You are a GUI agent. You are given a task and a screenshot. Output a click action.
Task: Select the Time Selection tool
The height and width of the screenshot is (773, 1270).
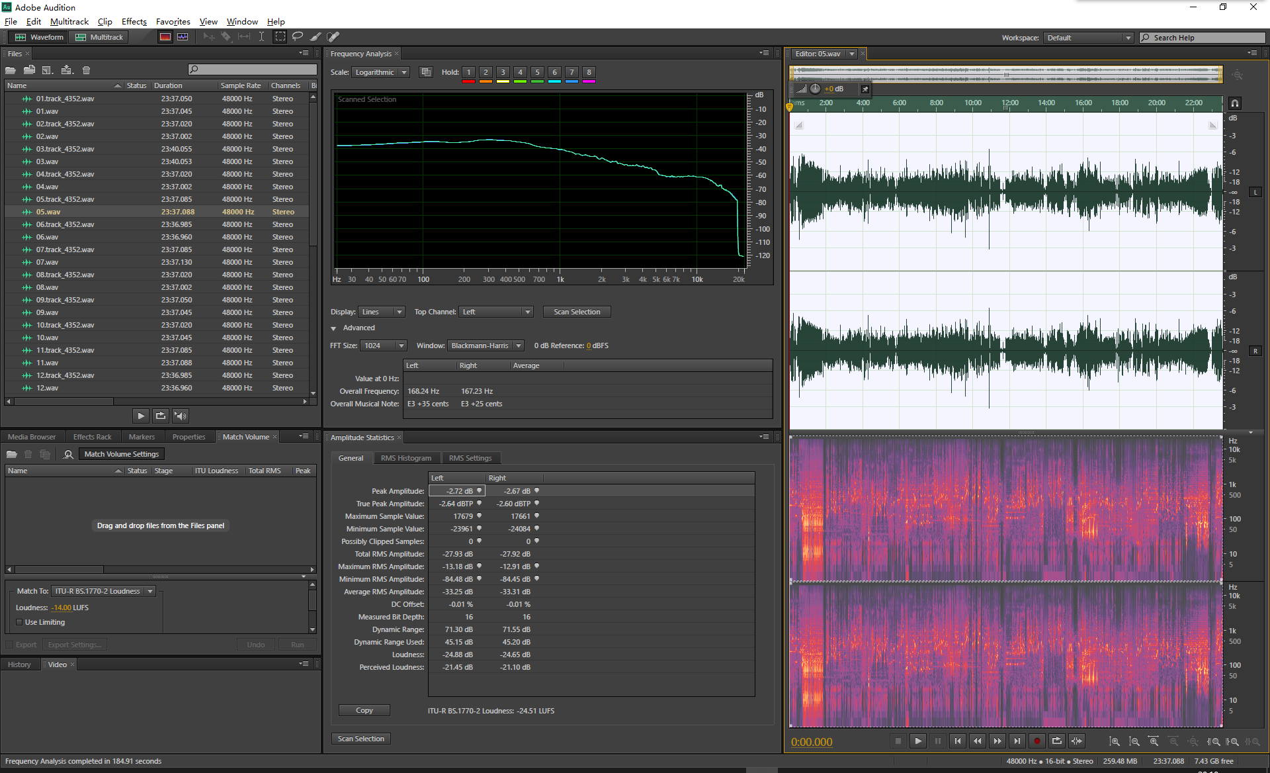click(261, 37)
